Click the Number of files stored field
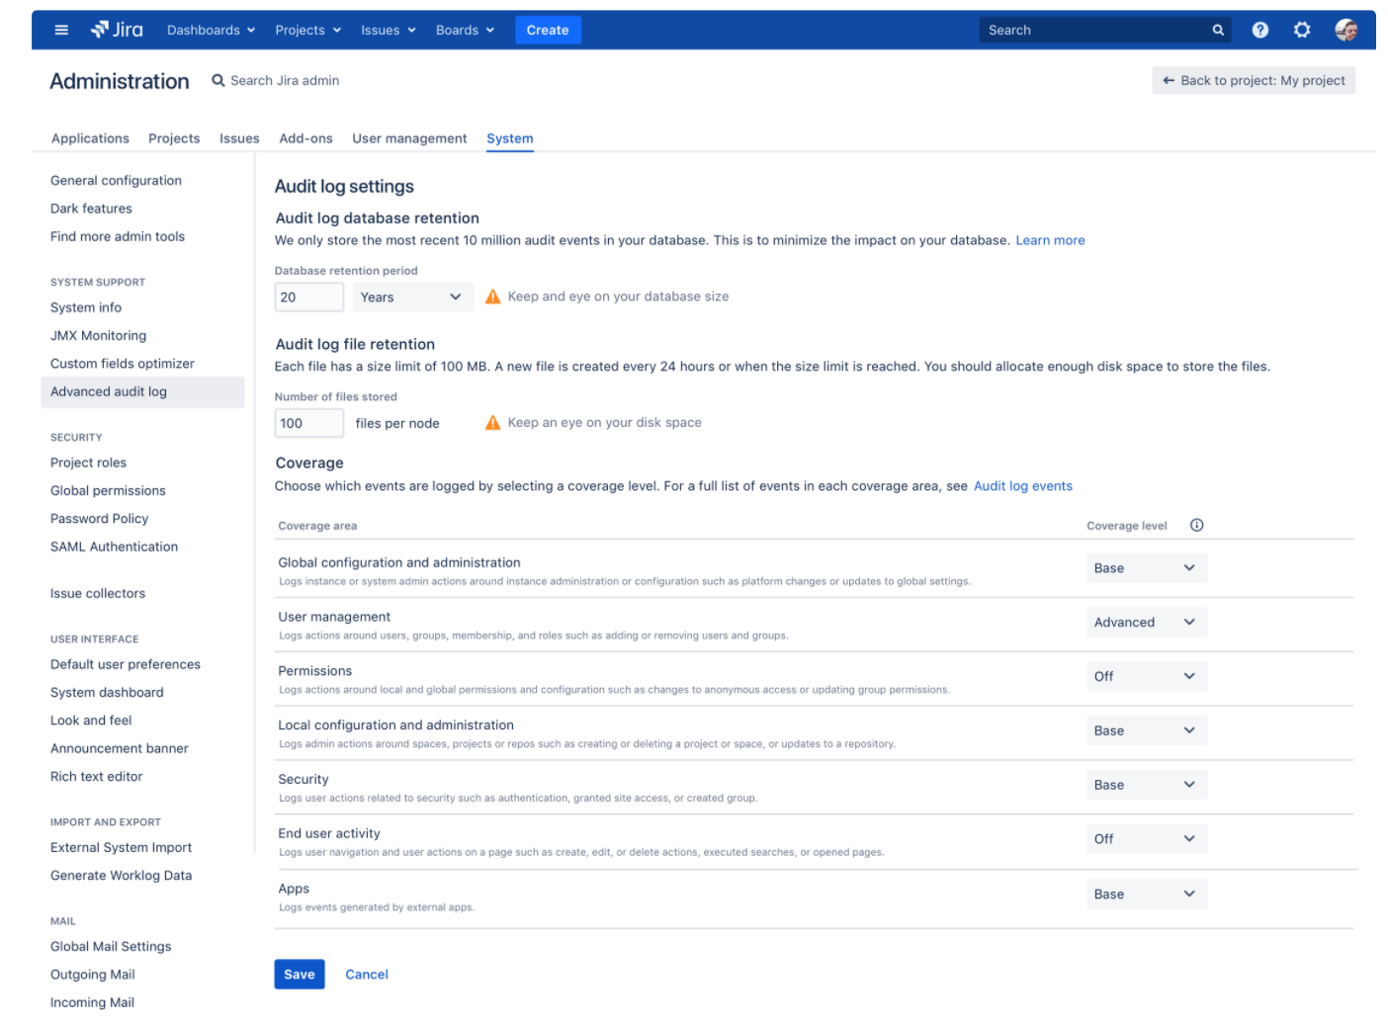The width and height of the screenshot is (1388, 1024). tap(308, 424)
